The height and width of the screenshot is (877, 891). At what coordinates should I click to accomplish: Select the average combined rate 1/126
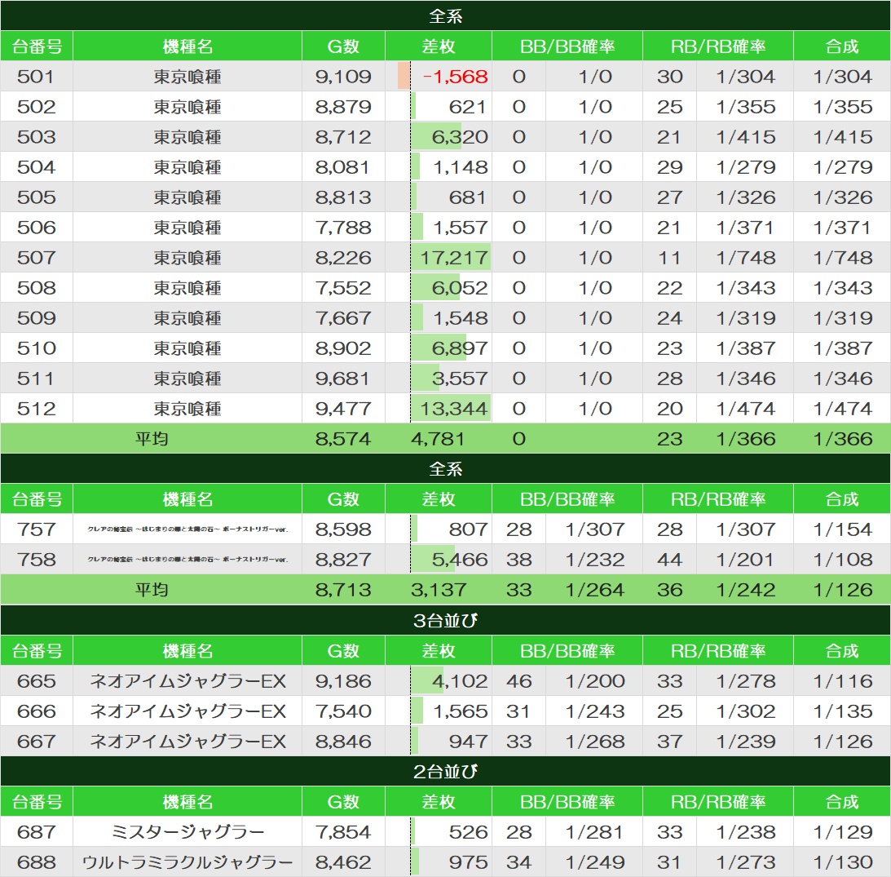tap(842, 590)
